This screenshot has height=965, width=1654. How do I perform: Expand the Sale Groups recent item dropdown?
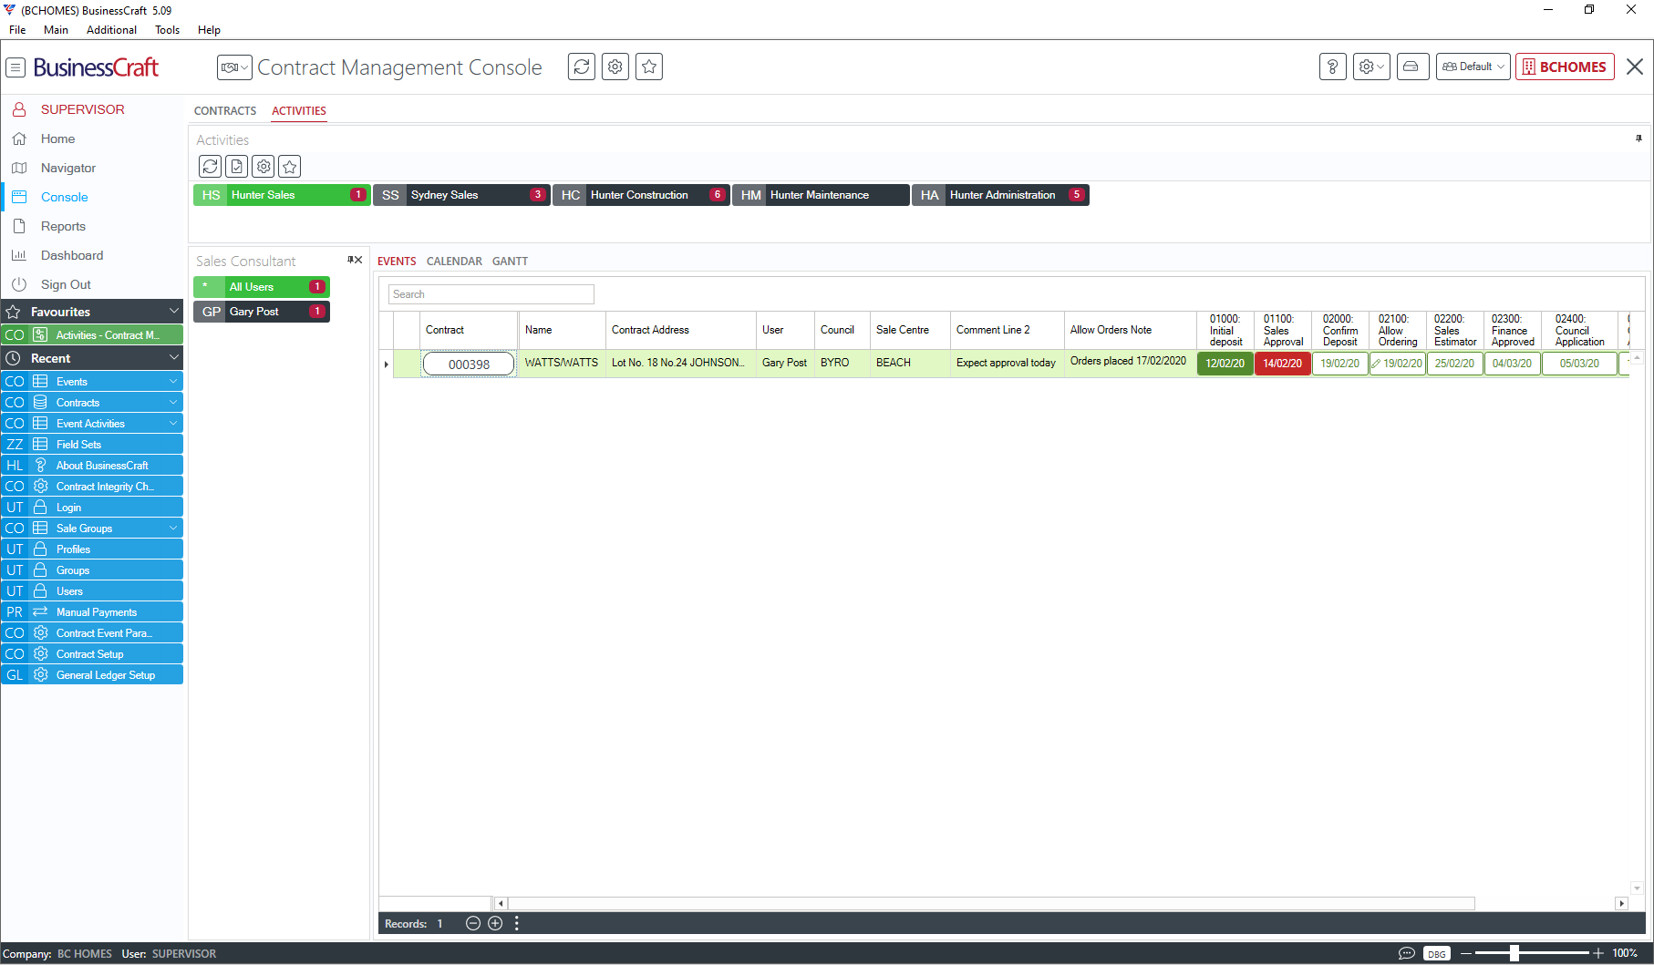coord(173,529)
